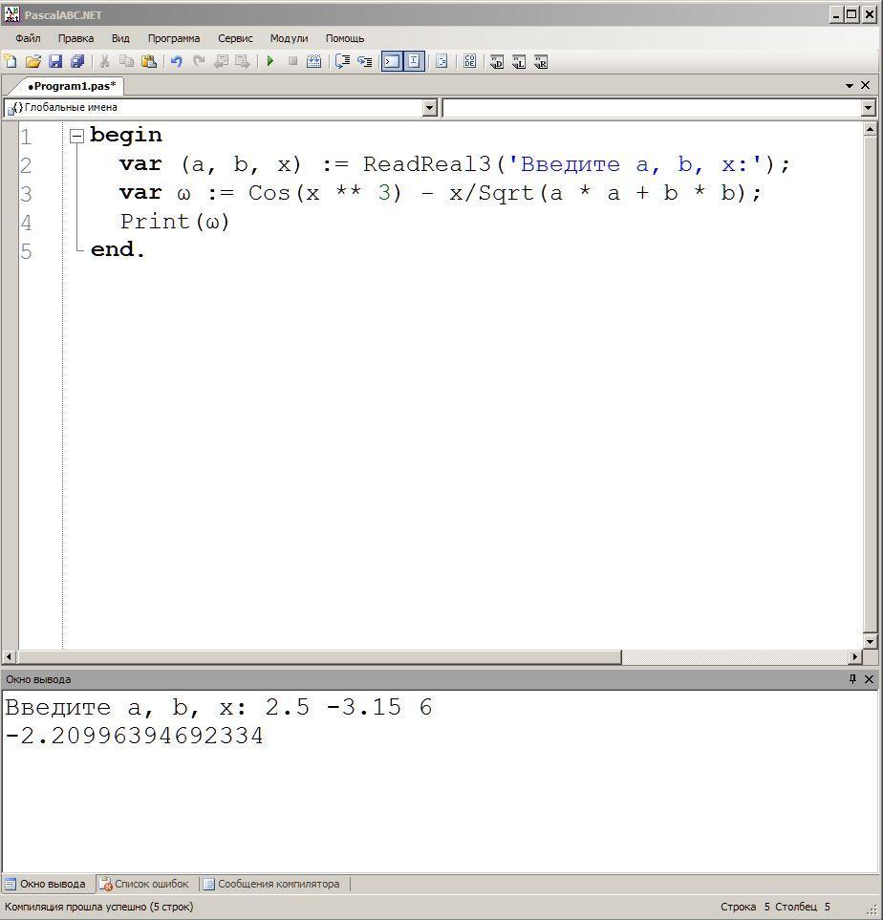Click the step into debug icon
This screenshot has width=883, height=920.
[x=365, y=61]
